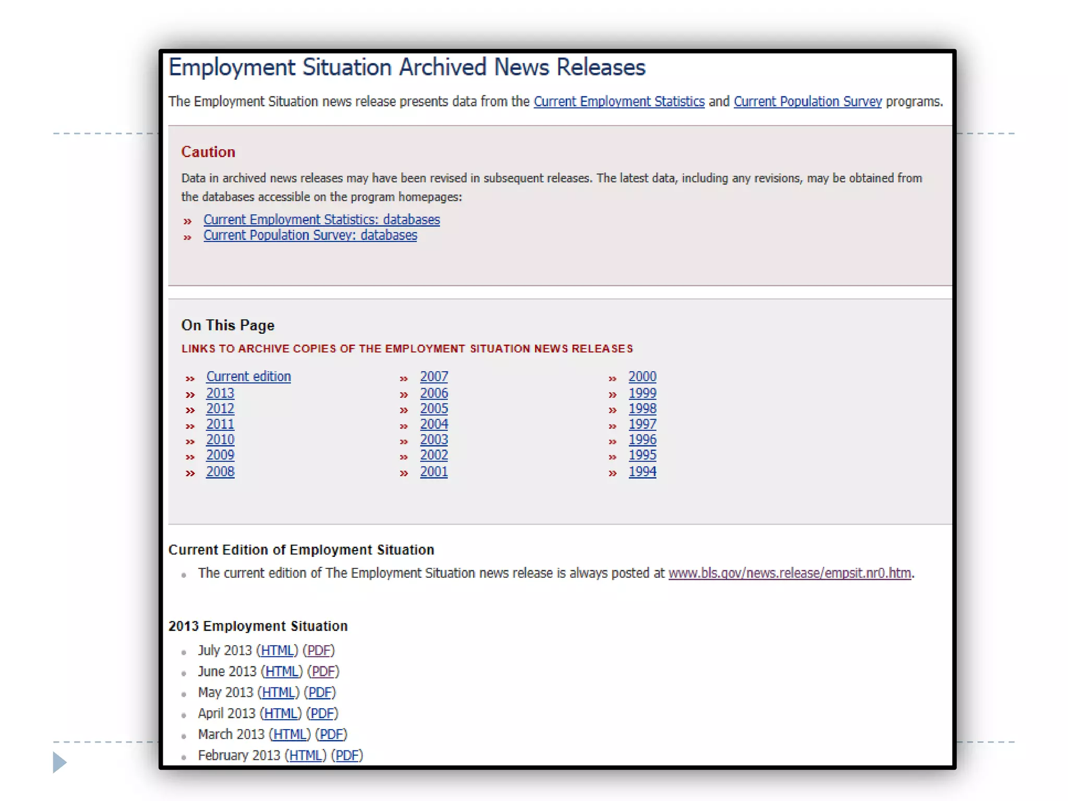Open June 2013 PDF release
1068x801 pixels.
click(323, 671)
